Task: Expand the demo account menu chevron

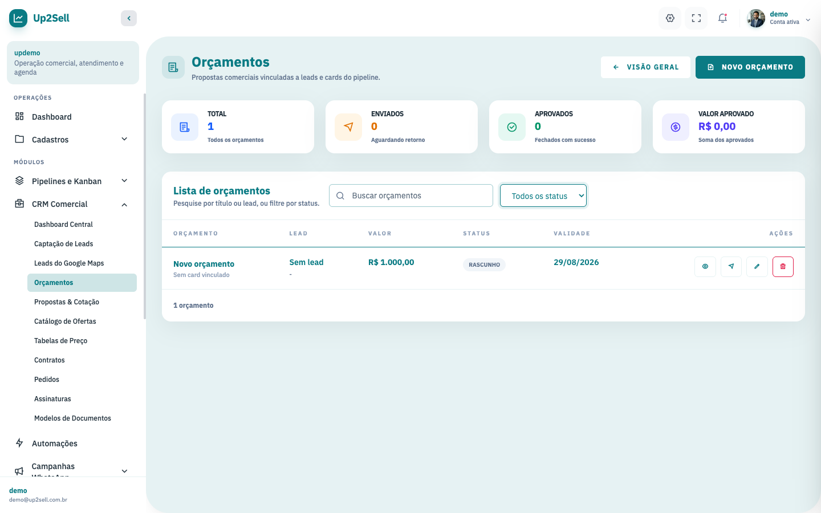Action: point(808,19)
